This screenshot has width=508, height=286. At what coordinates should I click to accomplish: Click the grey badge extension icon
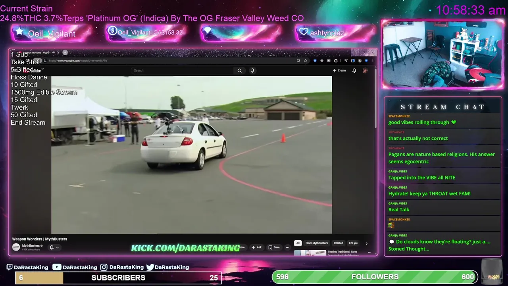tap(322, 60)
